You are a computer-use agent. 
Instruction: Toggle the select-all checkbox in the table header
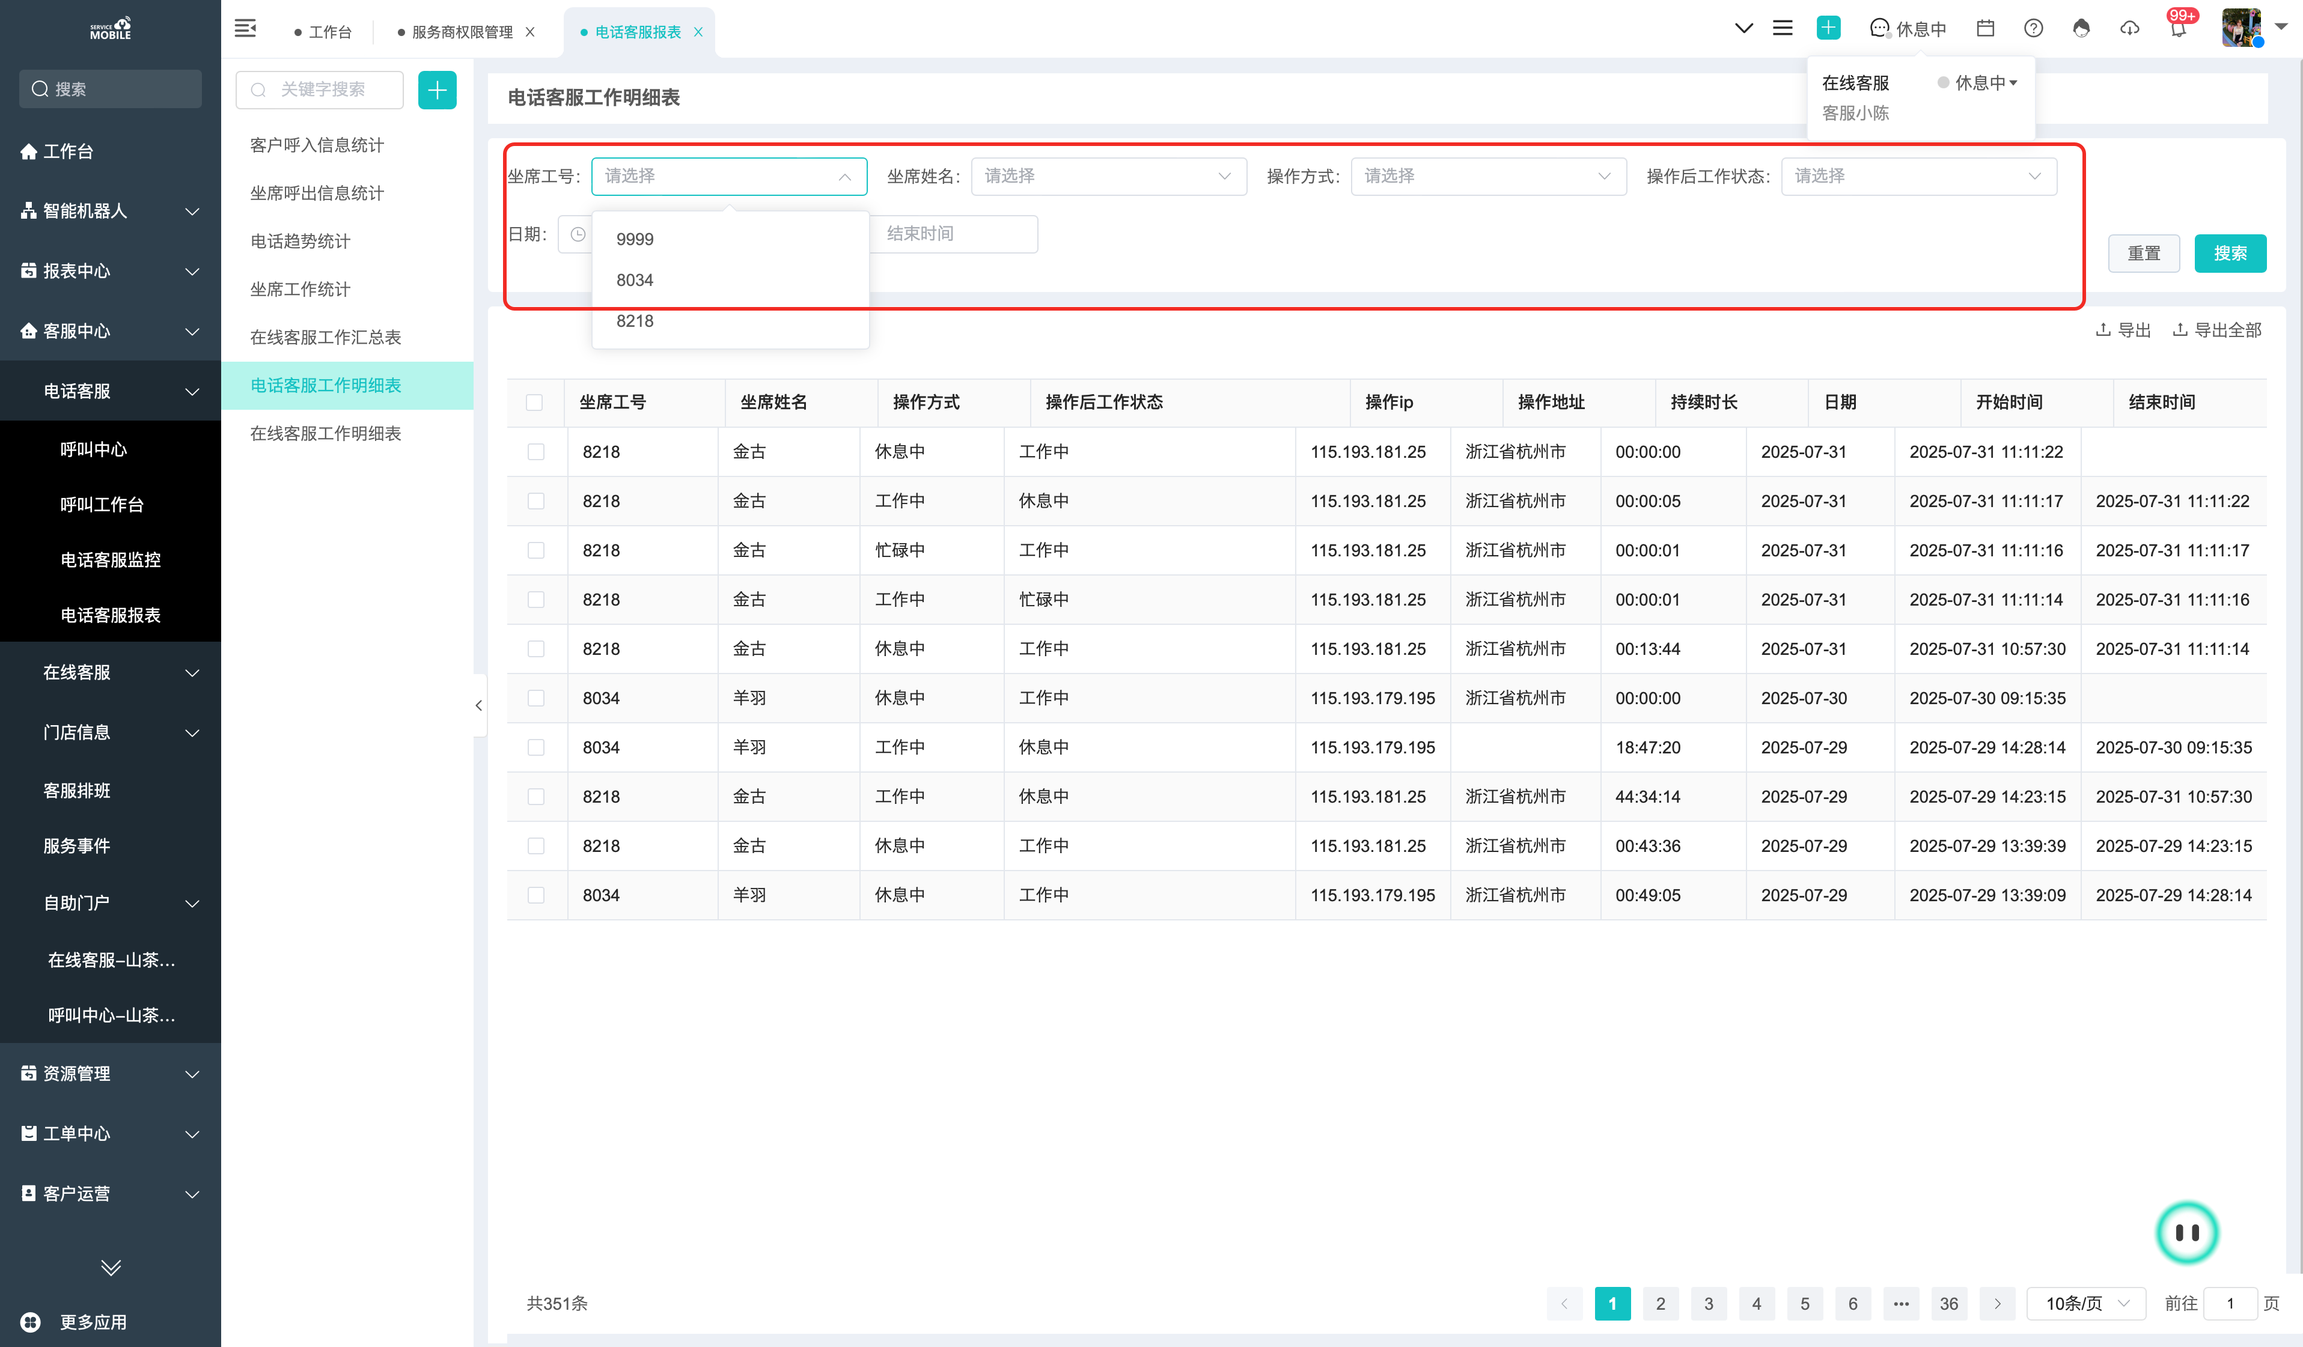click(x=535, y=402)
